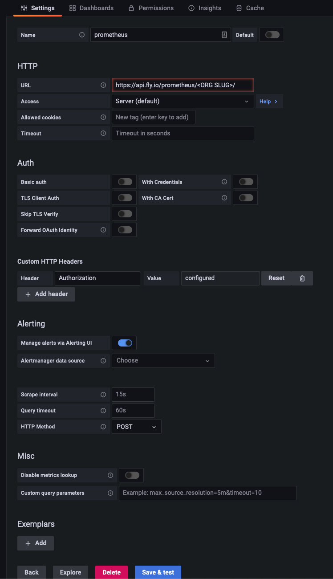Turn on TLS Client Auth
The height and width of the screenshot is (579, 333).
click(125, 198)
